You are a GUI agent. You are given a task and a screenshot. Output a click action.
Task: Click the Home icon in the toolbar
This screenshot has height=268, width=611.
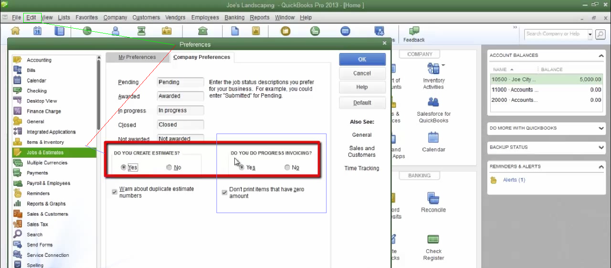(x=15, y=31)
